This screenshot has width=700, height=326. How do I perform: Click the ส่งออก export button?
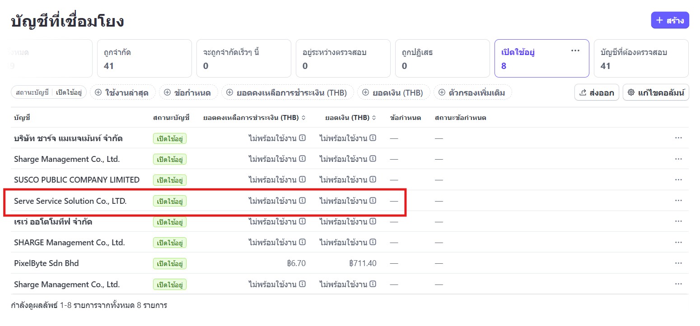pos(597,92)
